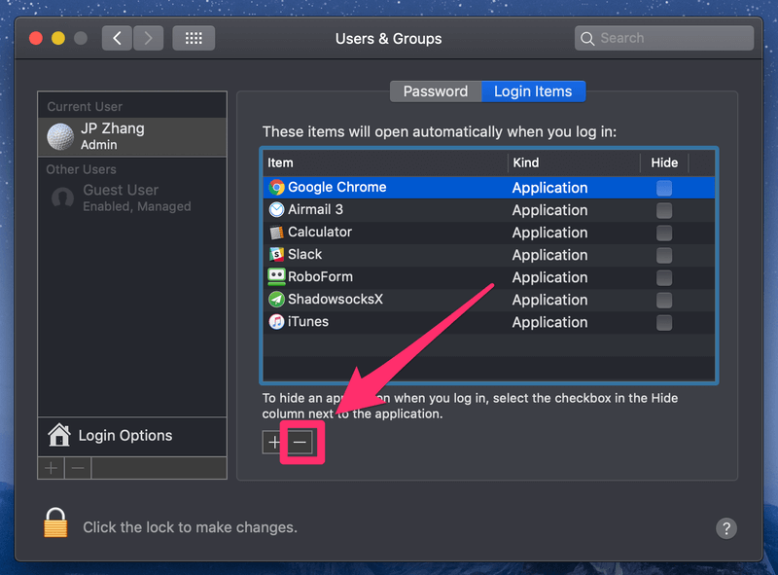This screenshot has width=778, height=575.
Task: Click the ShadowsocksX app icon
Action: click(x=276, y=299)
